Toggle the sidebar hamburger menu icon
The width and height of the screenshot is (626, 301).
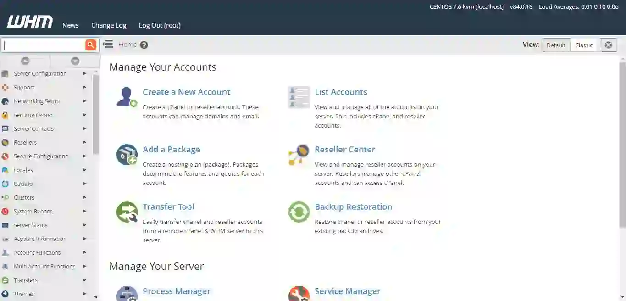point(108,44)
